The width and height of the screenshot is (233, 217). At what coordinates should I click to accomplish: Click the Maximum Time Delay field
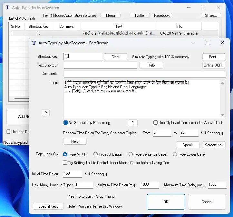click(x=217, y=185)
